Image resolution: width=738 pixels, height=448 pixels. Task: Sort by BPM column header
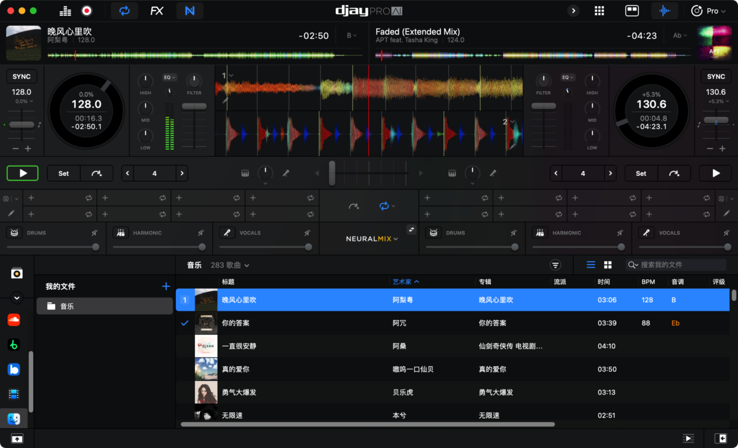click(648, 282)
